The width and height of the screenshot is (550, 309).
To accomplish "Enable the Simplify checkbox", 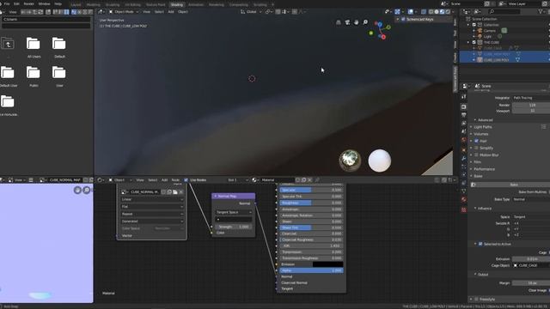I will pos(476,148).
